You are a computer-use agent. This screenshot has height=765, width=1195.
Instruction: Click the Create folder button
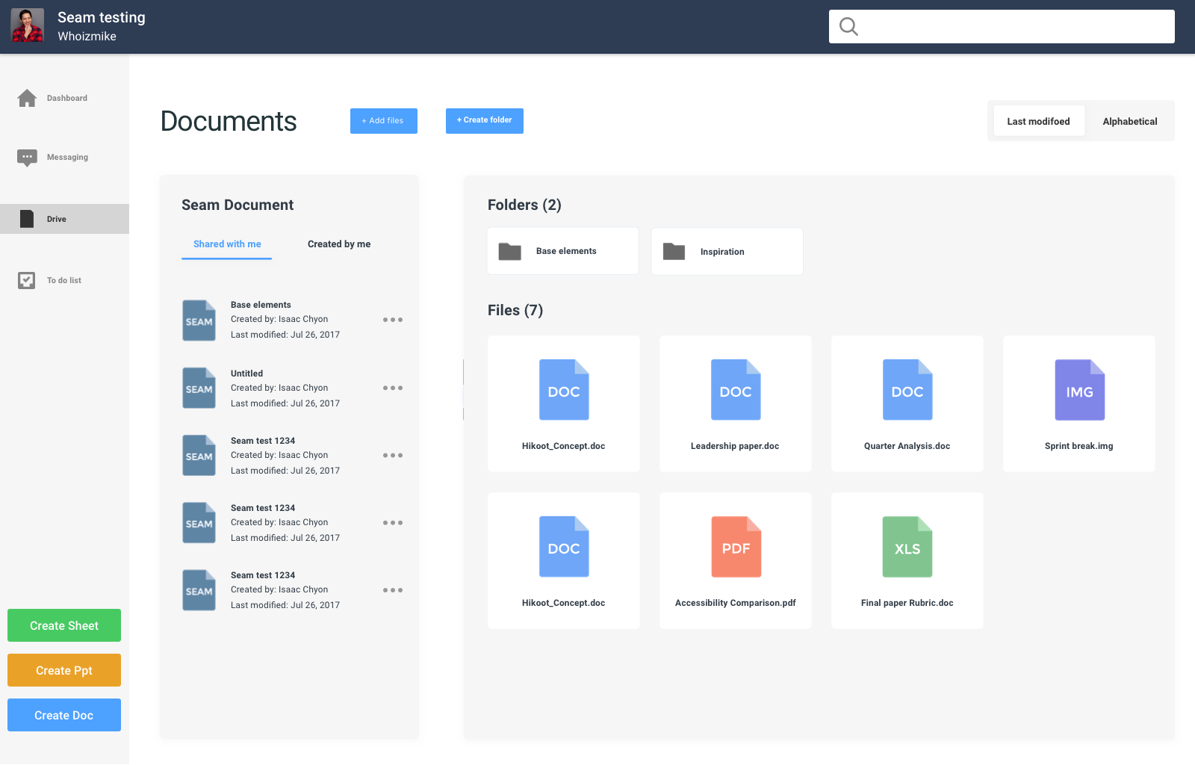[485, 121]
